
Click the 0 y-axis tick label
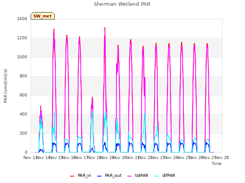[x=26, y=152]
